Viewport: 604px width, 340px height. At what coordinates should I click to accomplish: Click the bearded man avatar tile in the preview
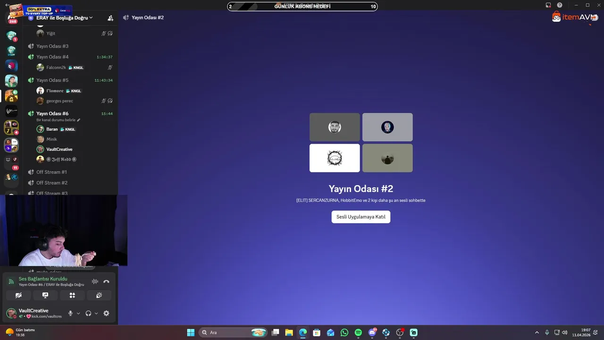[335, 127]
